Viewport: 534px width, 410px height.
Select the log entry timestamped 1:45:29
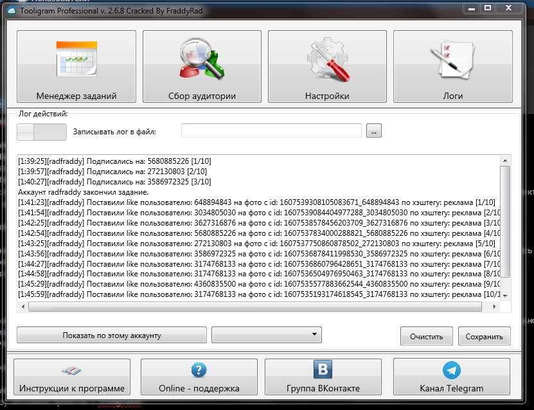point(259,284)
